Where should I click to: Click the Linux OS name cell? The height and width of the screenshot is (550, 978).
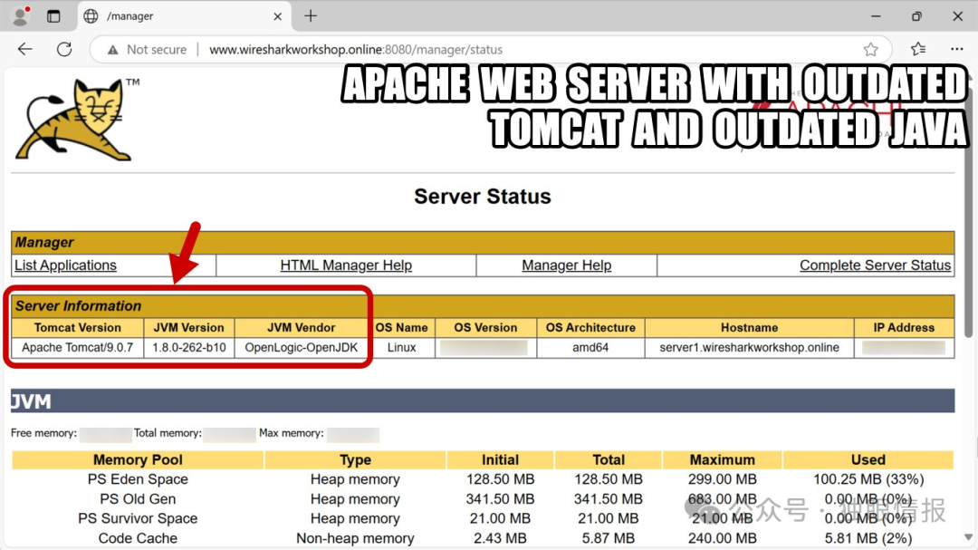point(402,348)
